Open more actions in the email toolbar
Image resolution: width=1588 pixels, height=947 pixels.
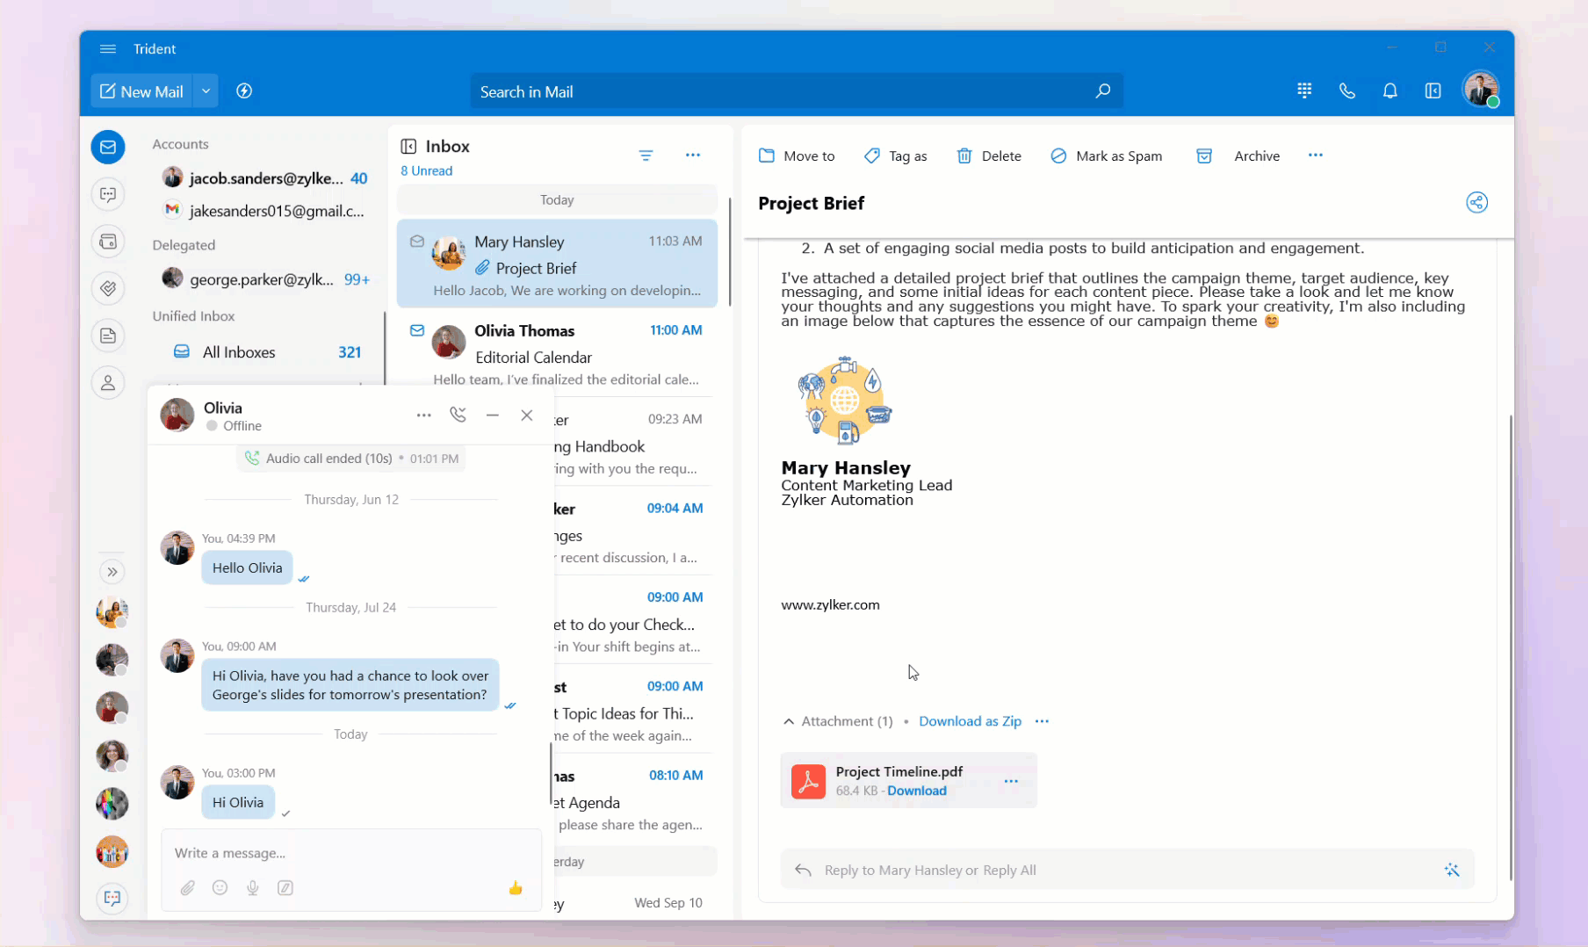[x=1315, y=155]
